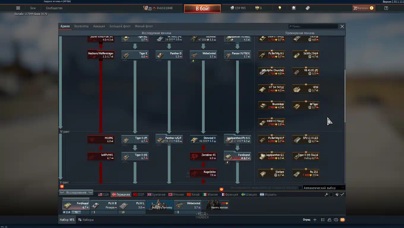The height and width of the screenshot is (228, 404).
Task: Select premium Brummbär card
Action: click(272, 106)
